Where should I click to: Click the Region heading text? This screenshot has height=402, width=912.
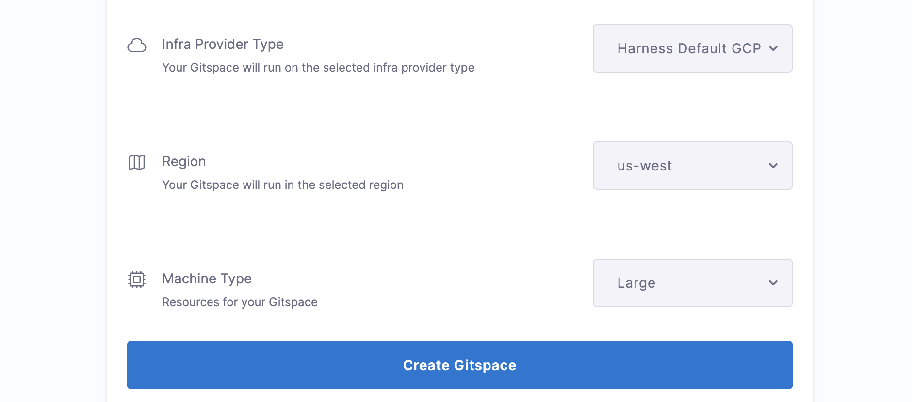point(184,161)
